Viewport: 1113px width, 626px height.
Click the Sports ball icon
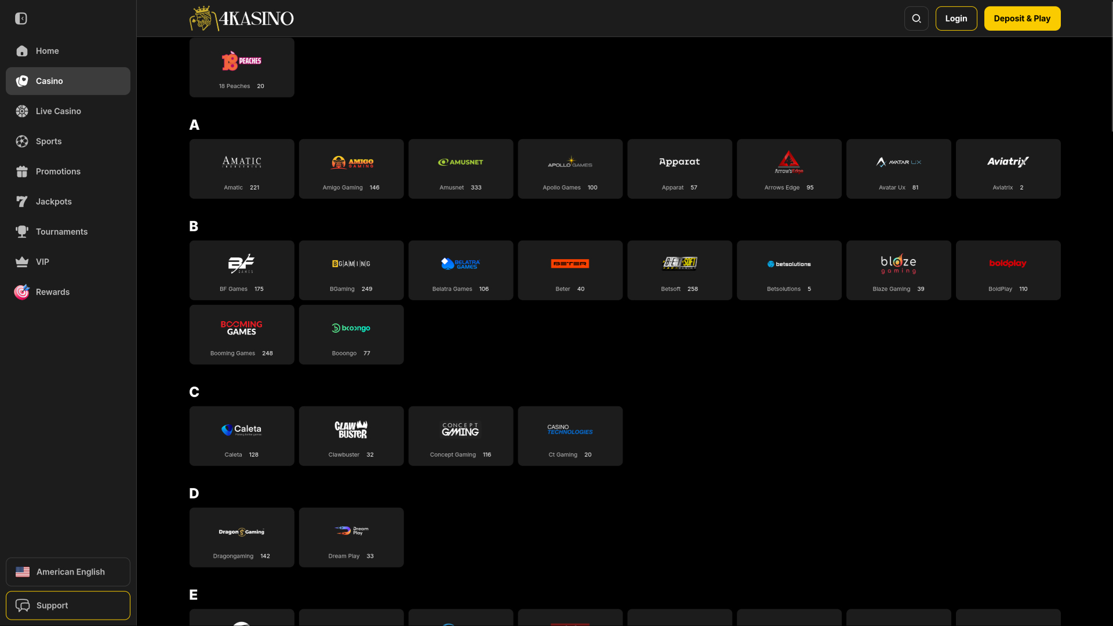(22, 141)
